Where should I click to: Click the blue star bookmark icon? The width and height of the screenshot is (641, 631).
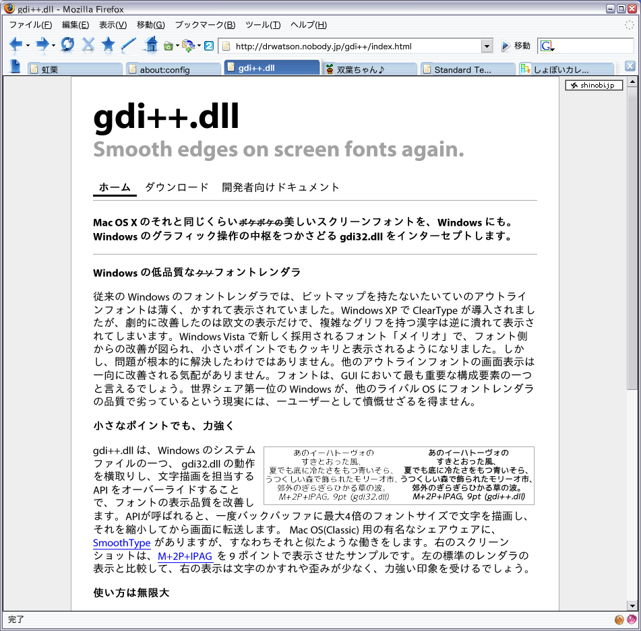click(109, 44)
